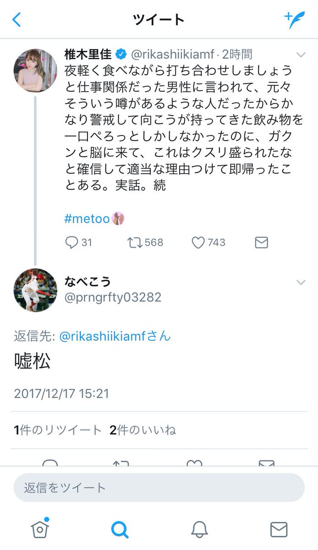Expand options chevron on なべこう's reply
The height and width of the screenshot is (550, 318).
[x=301, y=282]
